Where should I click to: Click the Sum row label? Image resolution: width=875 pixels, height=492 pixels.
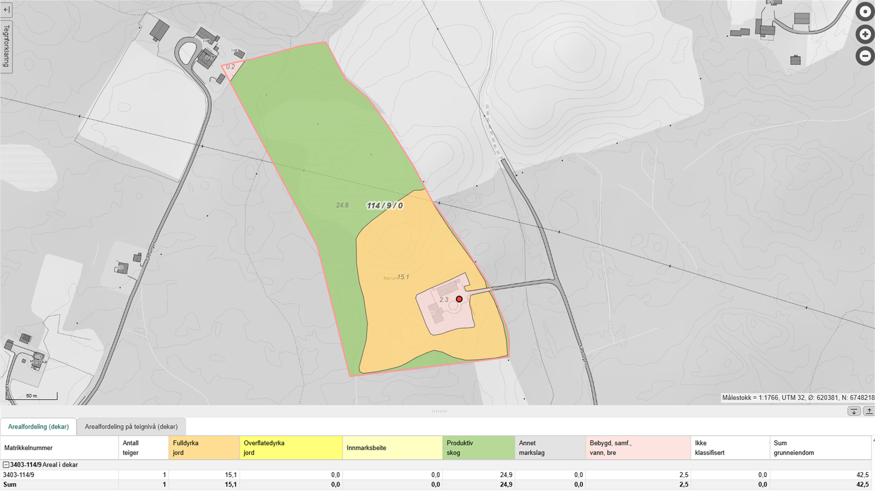tap(10, 484)
